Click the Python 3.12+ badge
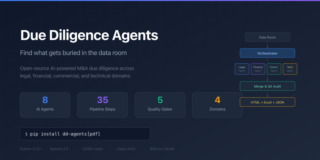The width and height of the screenshot is (320, 160). [x=30, y=149]
